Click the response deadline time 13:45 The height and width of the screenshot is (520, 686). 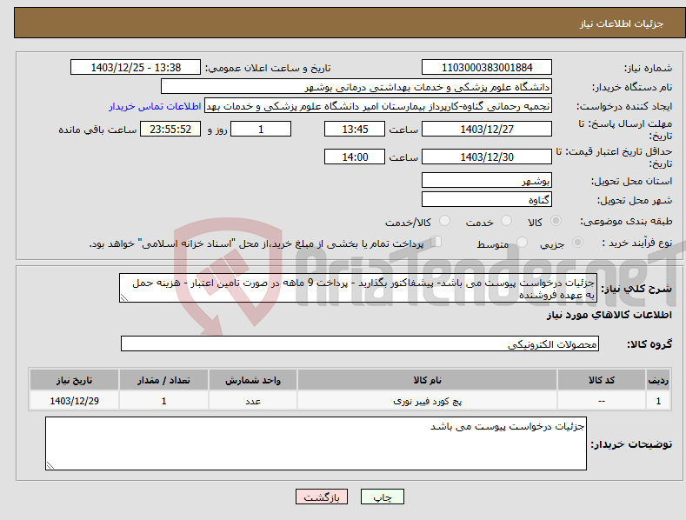pos(355,129)
